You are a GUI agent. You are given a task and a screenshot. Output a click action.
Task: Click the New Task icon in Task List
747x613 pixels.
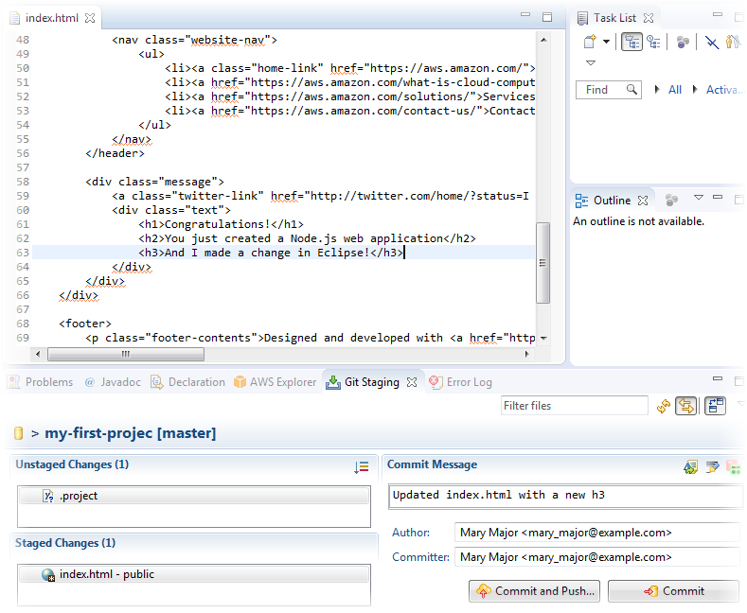point(590,42)
